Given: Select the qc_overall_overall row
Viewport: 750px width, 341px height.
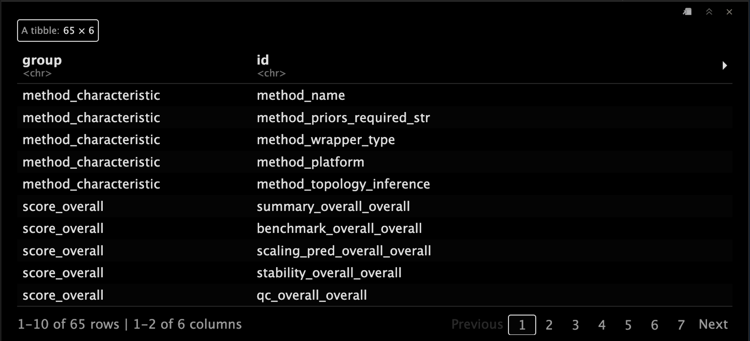Looking at the screenshot, I should click(375, 295).
